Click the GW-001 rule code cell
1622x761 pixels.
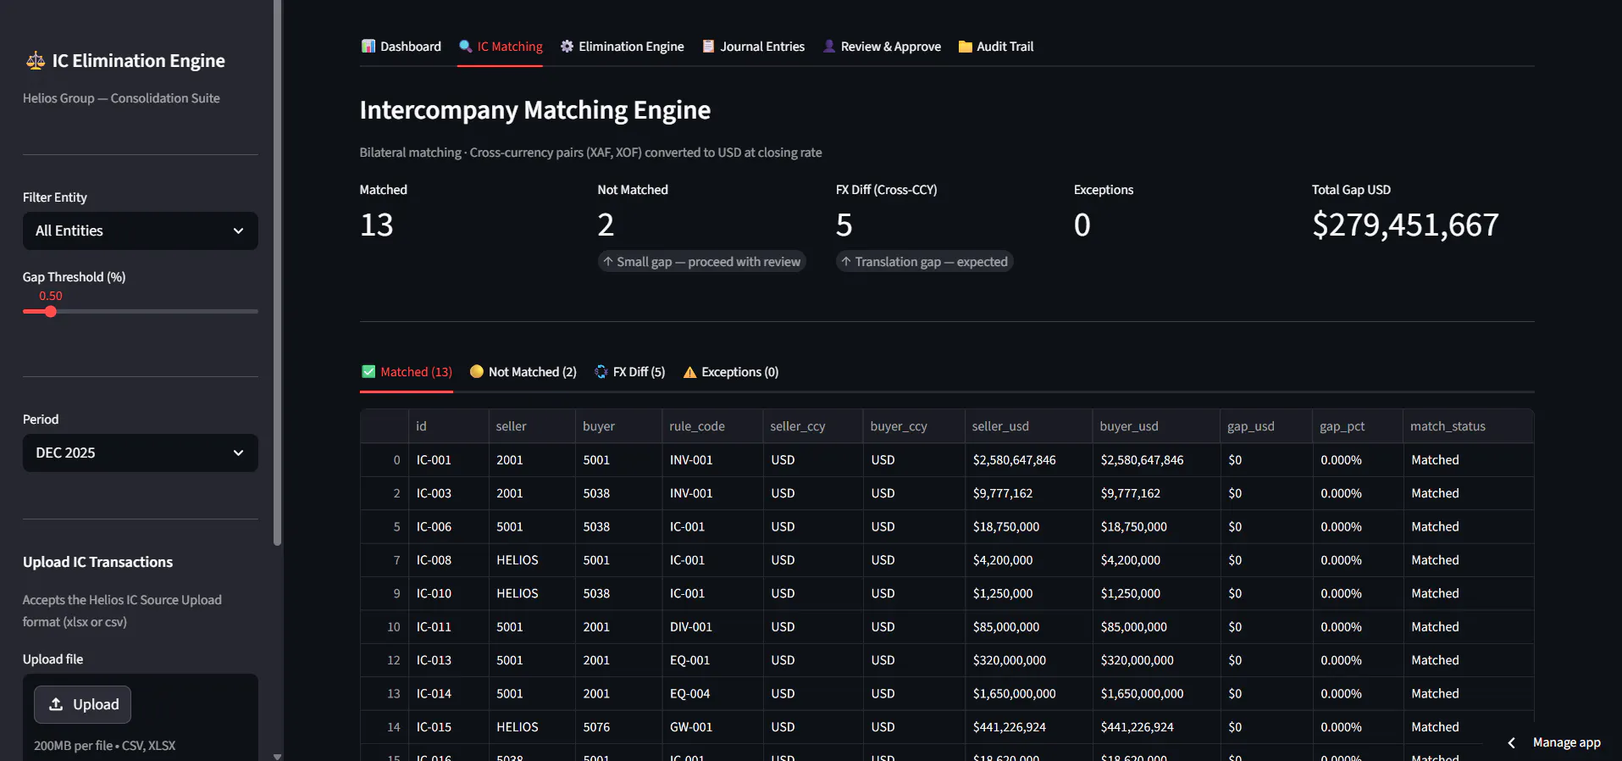click(711, 727)
